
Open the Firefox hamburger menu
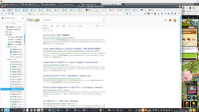pyautogui.click(x=179, y=14)
